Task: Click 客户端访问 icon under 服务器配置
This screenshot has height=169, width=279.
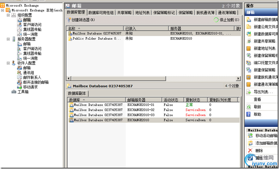Action: pos(19,49)
